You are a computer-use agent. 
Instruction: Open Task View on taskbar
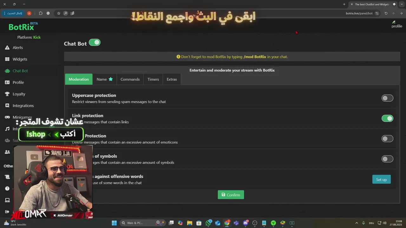[x=171, y=223]
